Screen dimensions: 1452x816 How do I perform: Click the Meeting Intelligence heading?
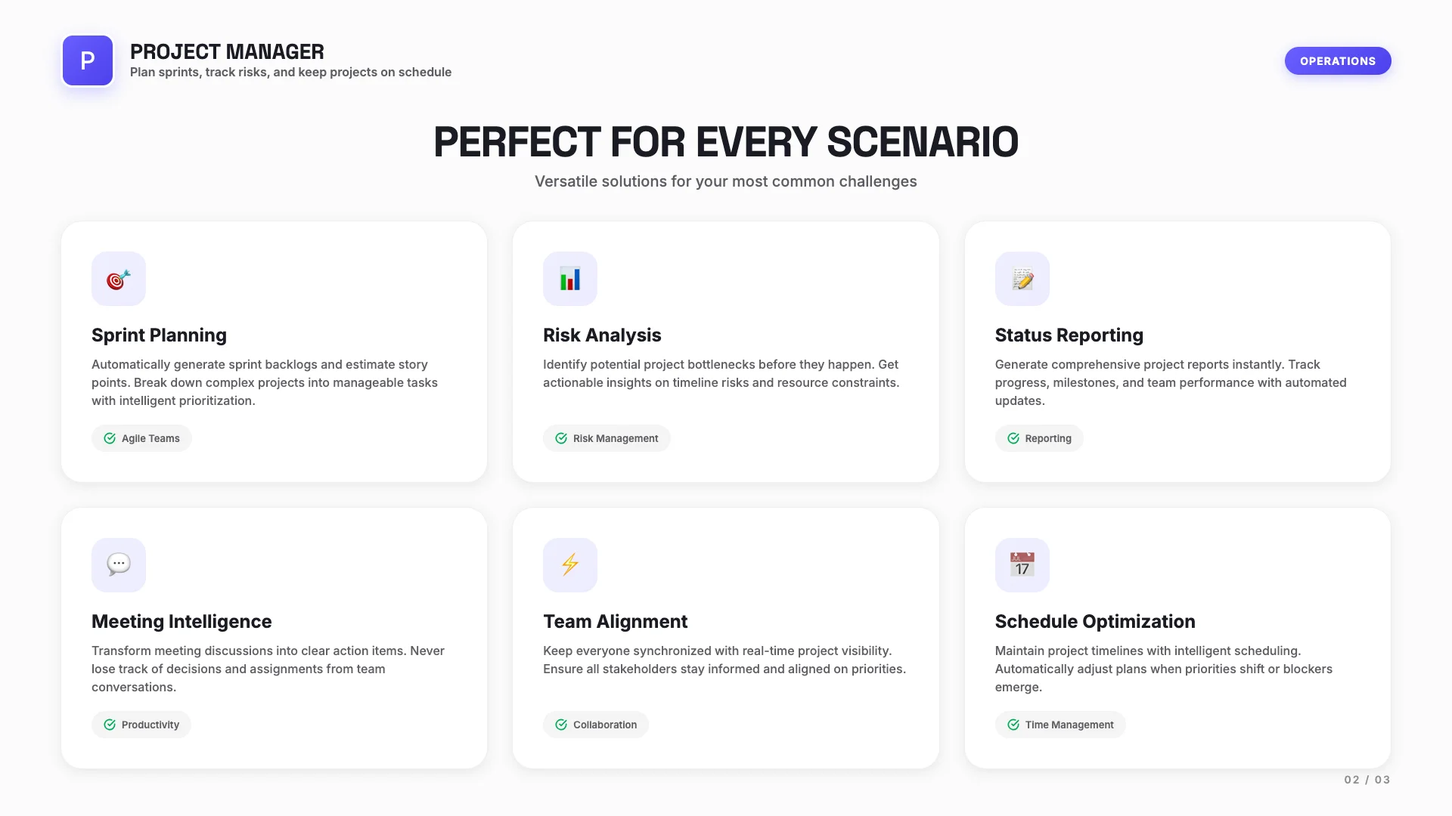tap(181, 621)
